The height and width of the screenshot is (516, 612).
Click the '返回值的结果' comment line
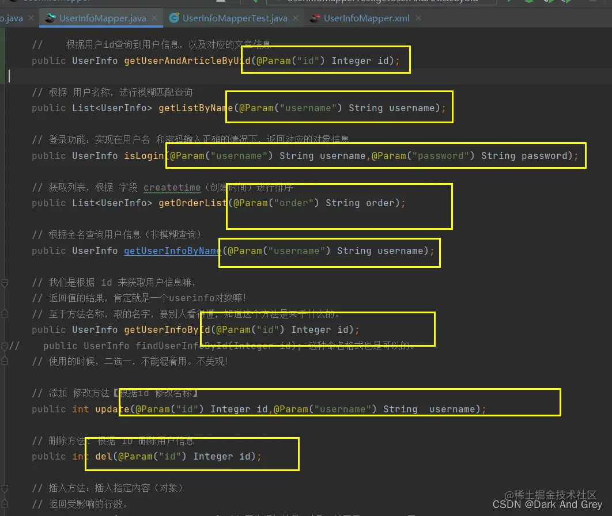click(139, 298)
